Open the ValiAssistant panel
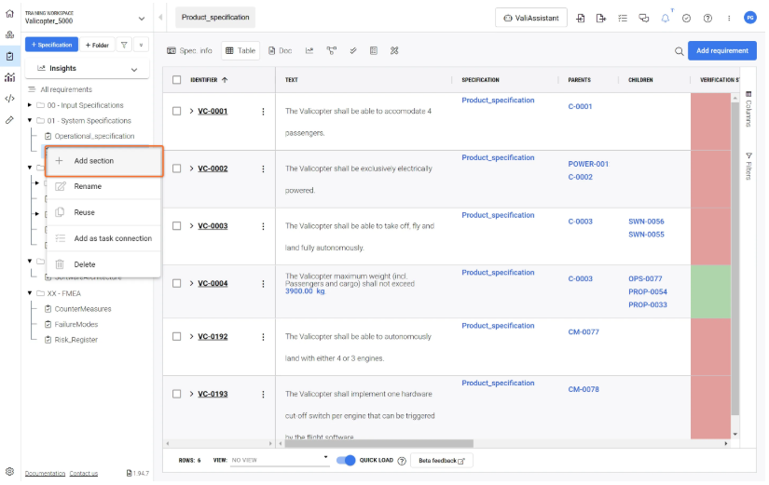Screen dimensions: 769x485 529,18
